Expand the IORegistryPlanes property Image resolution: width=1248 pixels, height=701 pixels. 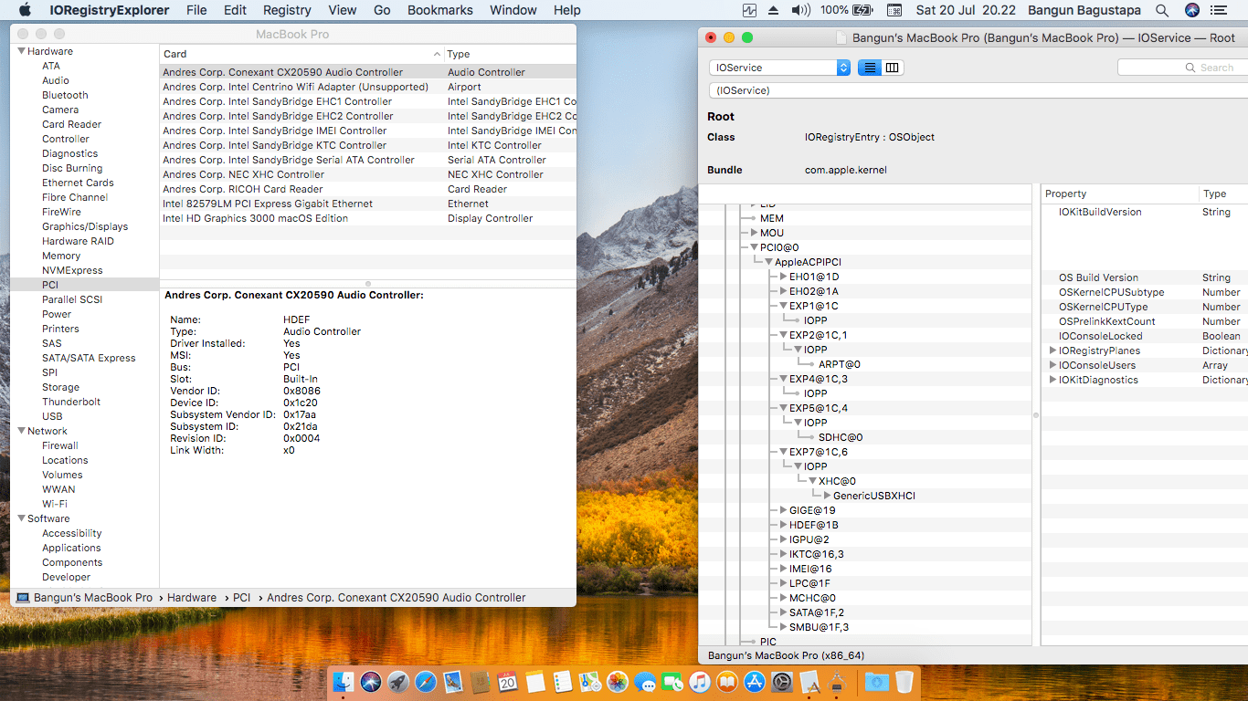tap(1052, 350)
